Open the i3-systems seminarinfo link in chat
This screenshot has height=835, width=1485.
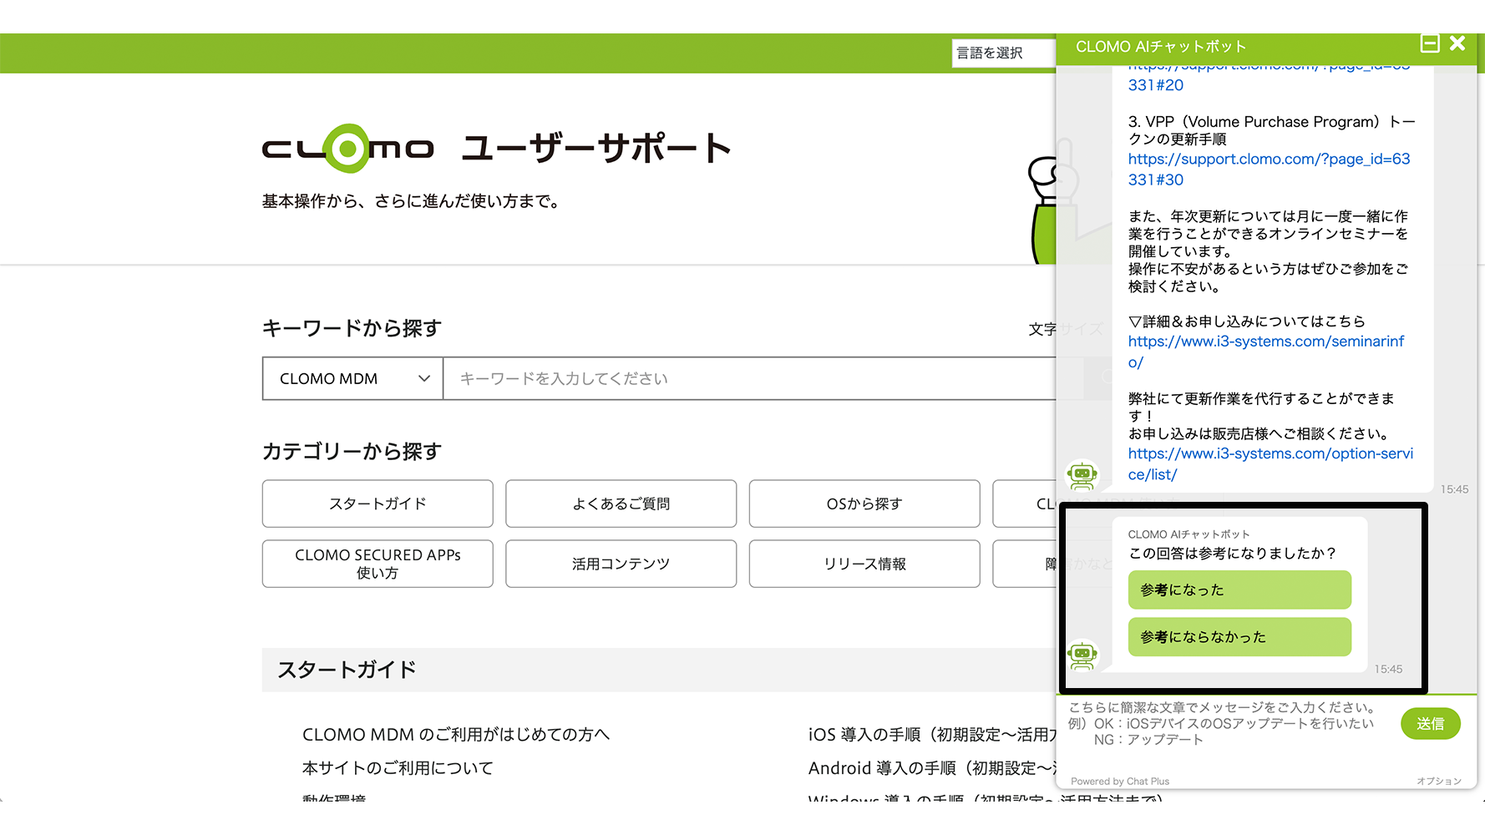(x=1266, y=352)
